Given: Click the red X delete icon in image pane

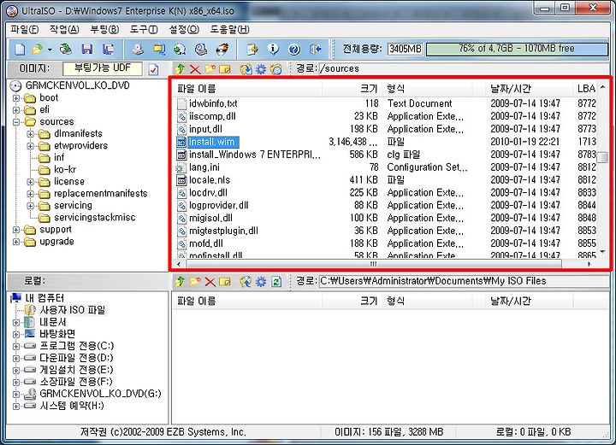Looking at the screenshot, I should (x=195, y=69).
